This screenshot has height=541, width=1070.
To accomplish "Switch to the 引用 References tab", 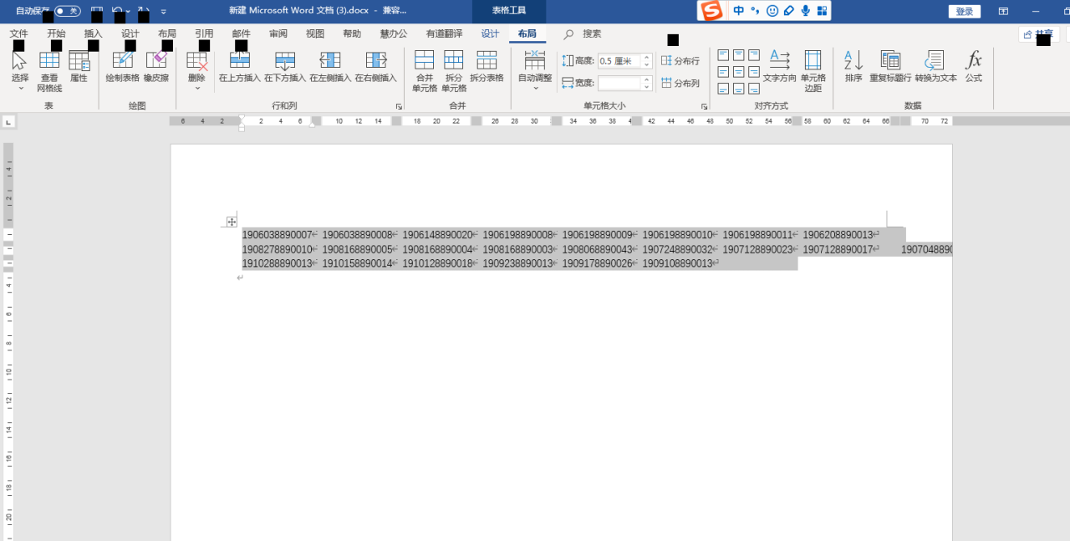I will pos(204,33).
